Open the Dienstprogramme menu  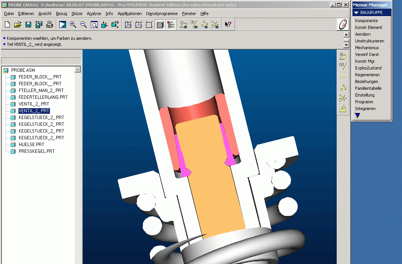click(x=162, y=14)
